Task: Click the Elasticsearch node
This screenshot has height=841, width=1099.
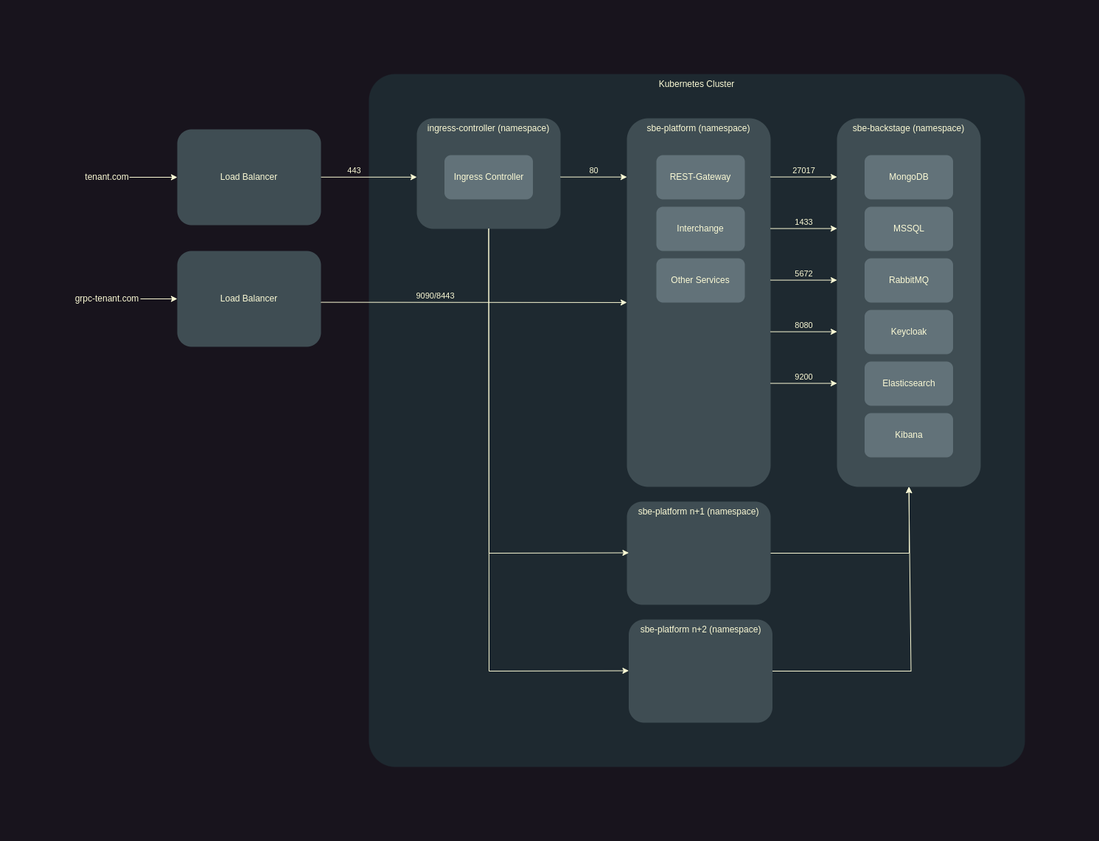Action: (908, 383)
